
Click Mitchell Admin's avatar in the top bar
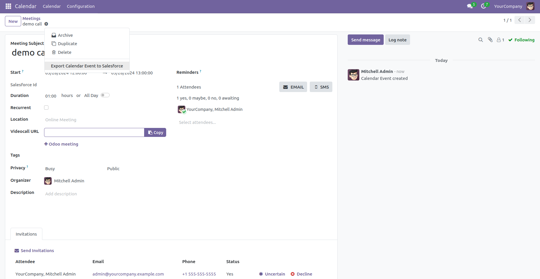tap(530, 6)
